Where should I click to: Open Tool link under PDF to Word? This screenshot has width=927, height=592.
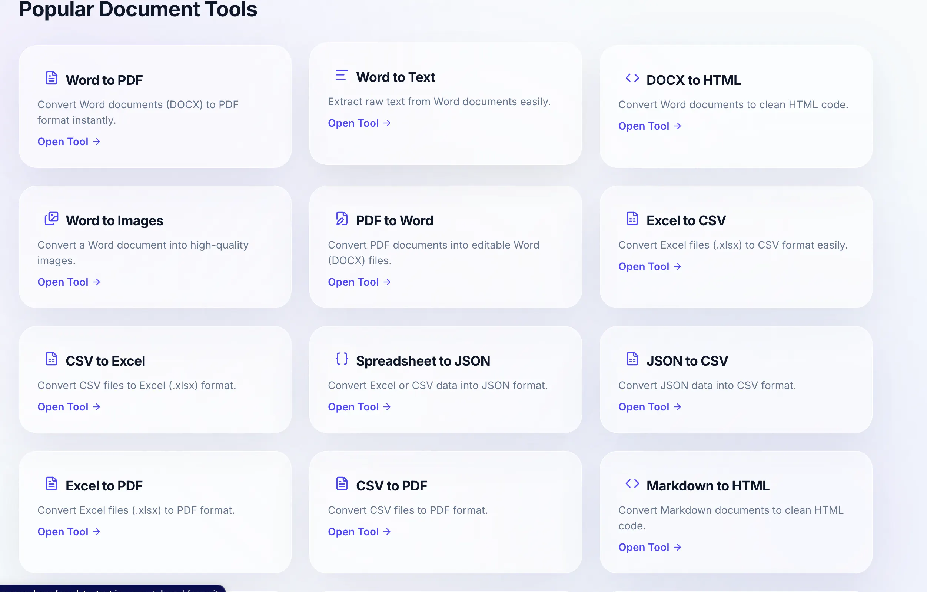(359, 282)
